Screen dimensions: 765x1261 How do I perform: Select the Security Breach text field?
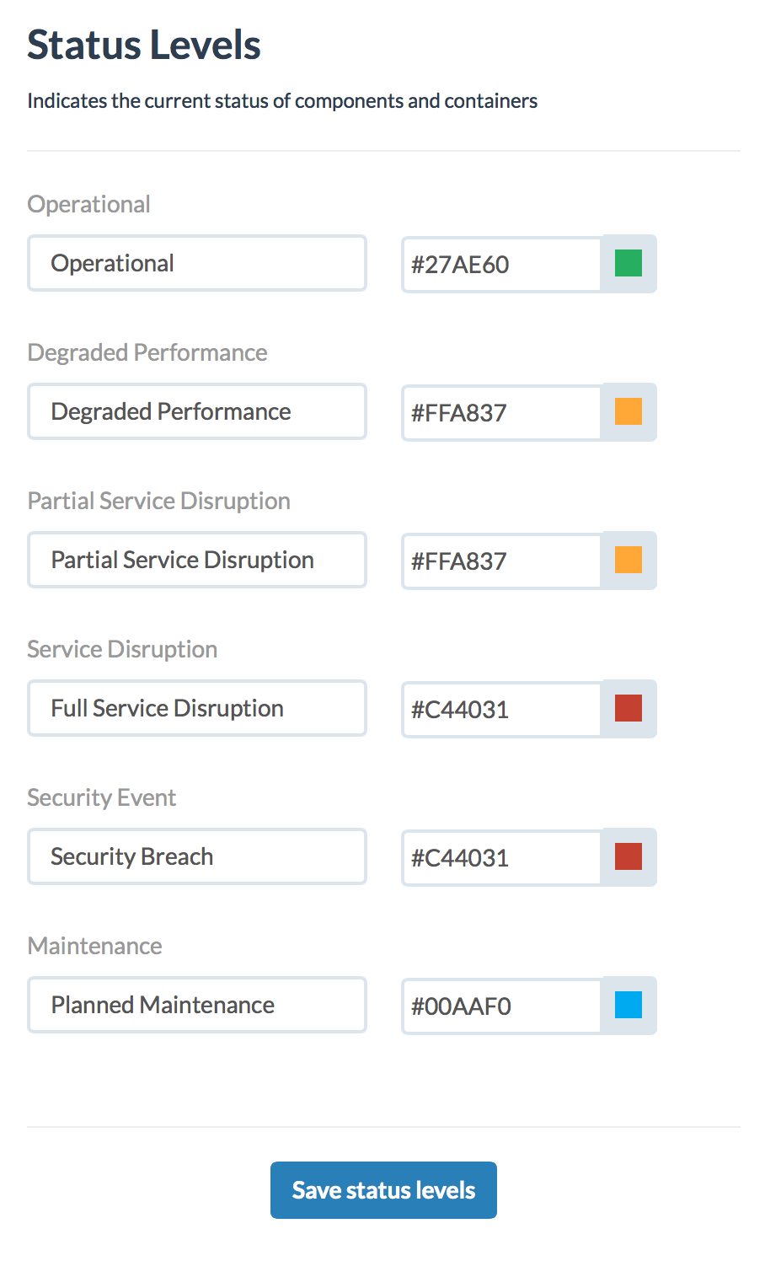click(196, 856)
